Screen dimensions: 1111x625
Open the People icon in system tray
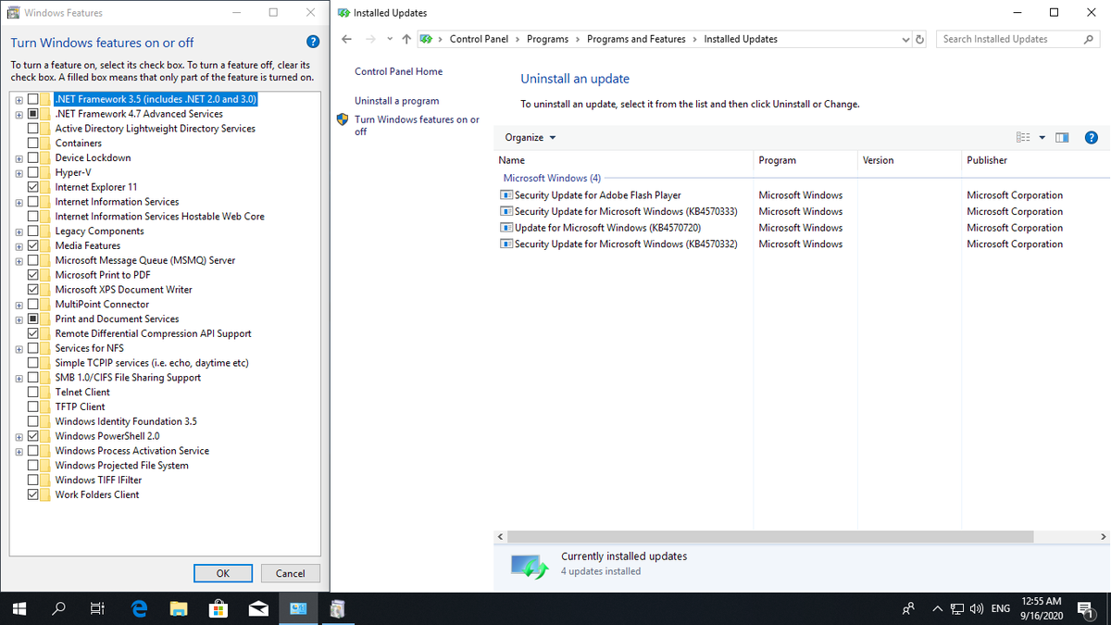pyautogui.click(x=909, y=608)
